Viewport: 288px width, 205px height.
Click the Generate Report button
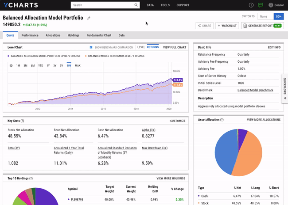(262, 26)
